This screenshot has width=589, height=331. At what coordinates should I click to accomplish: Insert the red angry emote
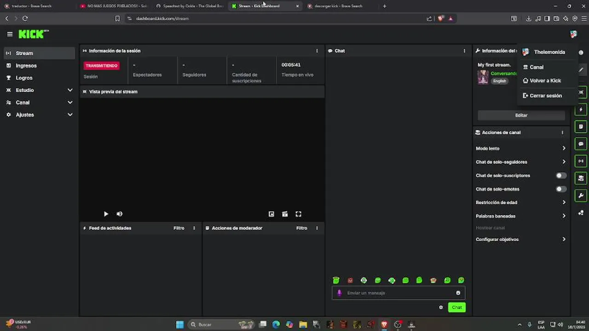350,280
